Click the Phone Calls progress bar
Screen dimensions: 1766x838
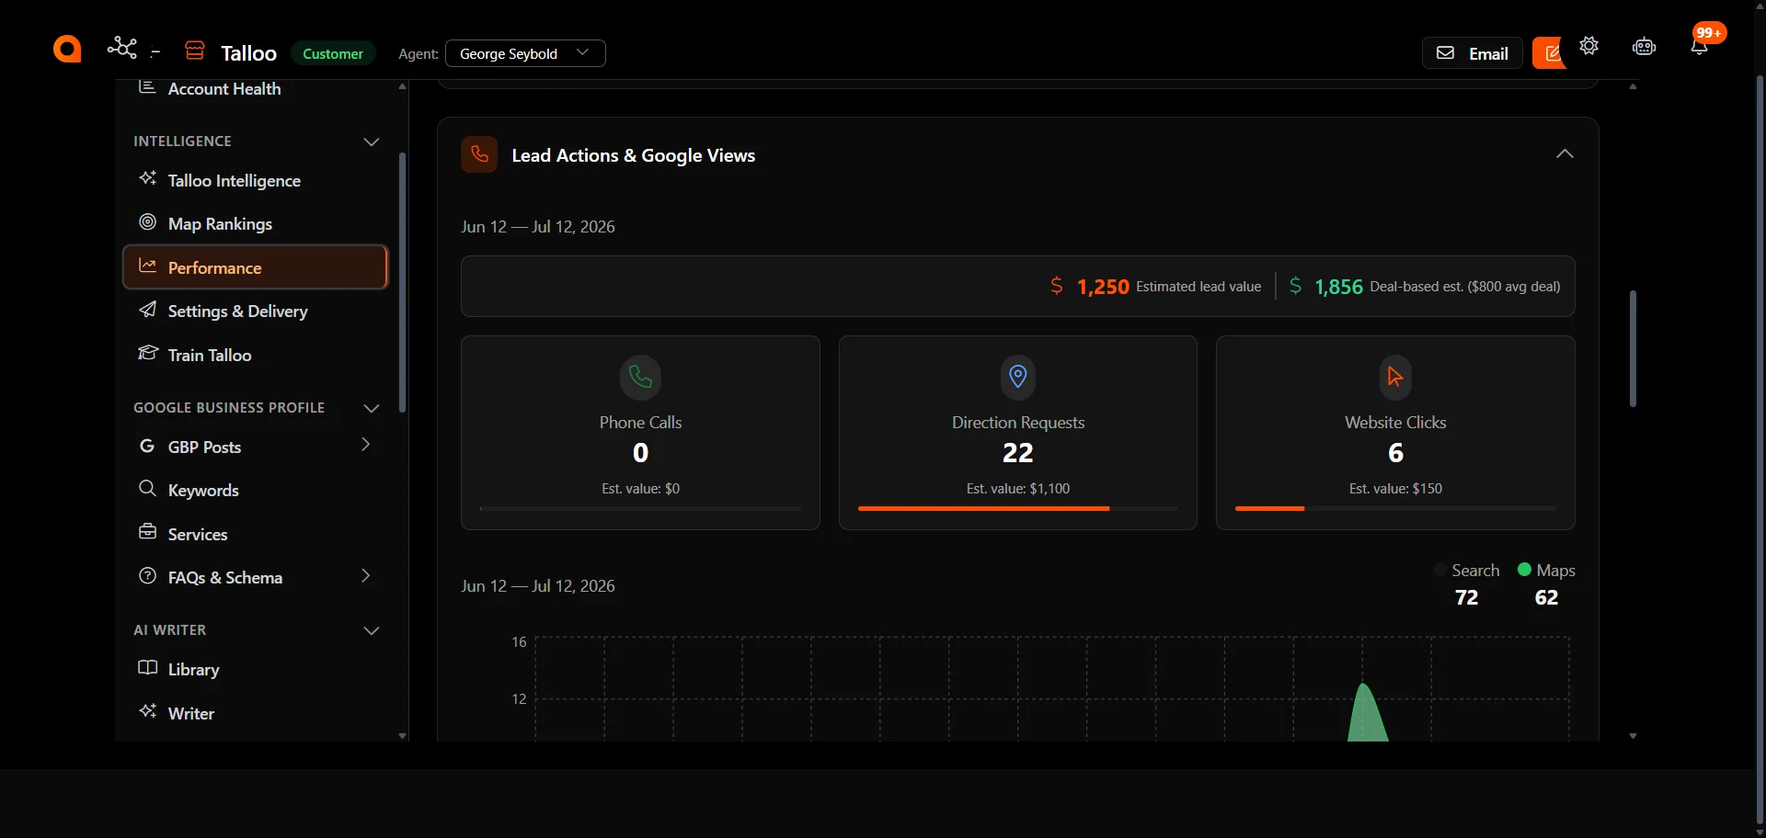point(640,508)
